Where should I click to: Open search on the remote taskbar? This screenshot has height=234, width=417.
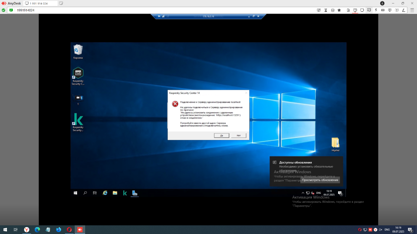pos(85,193)
